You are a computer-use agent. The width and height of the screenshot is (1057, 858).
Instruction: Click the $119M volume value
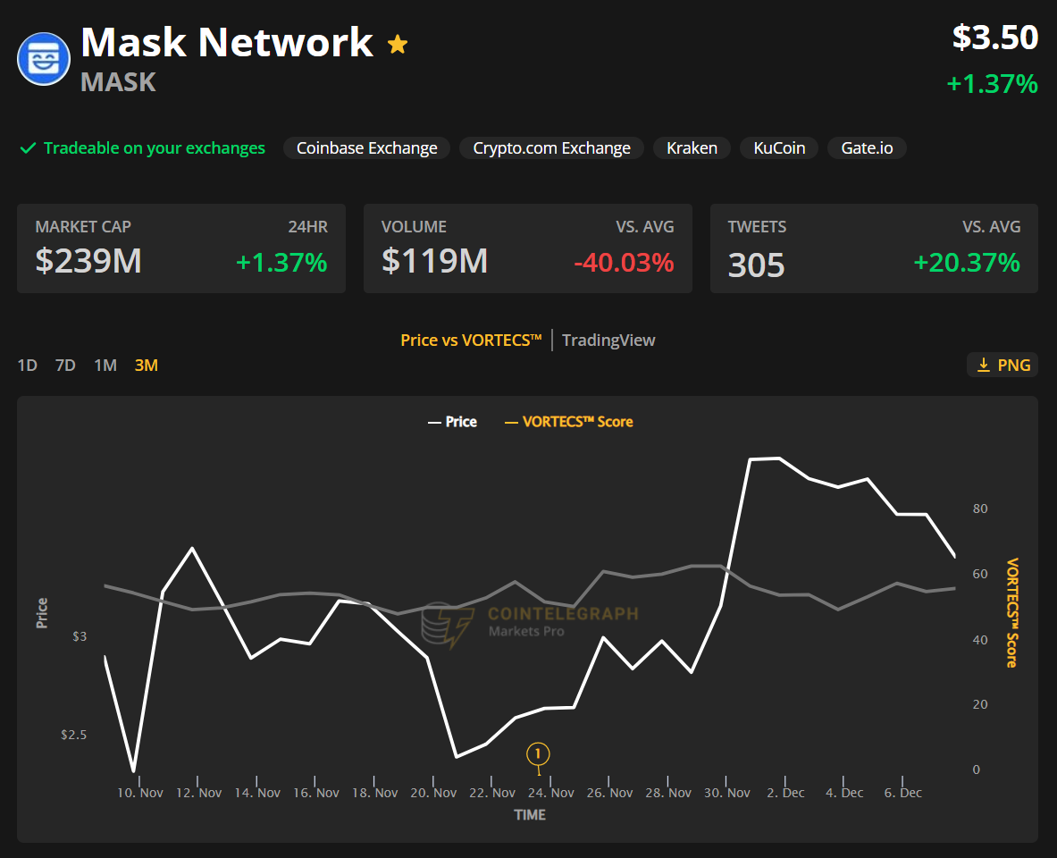point(435,261)
